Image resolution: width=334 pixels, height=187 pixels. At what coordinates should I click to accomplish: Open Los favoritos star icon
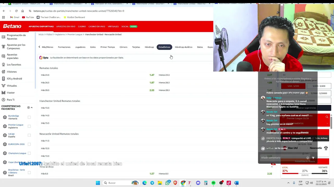(3, 64)
